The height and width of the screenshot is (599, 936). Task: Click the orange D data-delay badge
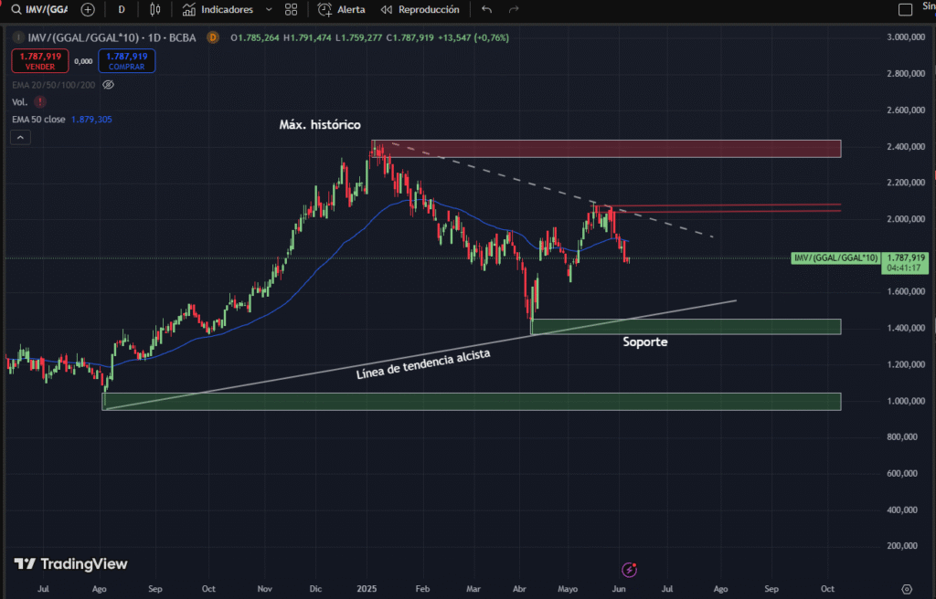click(213, 37)
